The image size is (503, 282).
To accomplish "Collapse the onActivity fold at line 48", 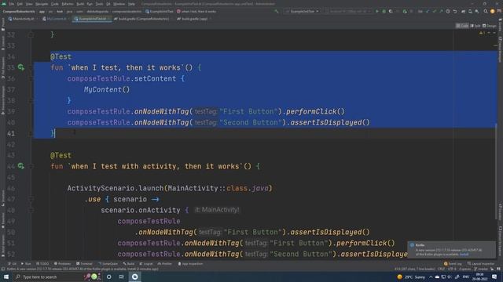I will pos(31,210).
